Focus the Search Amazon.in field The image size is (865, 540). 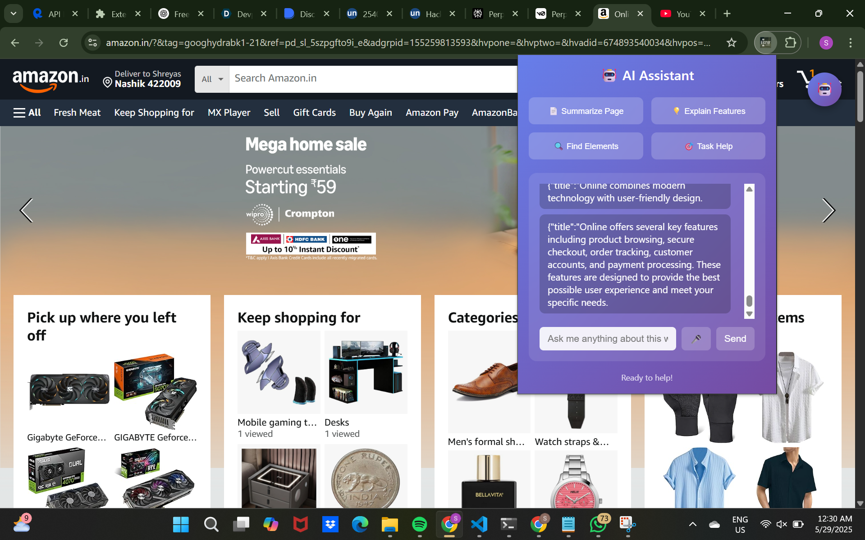point(373,79)
